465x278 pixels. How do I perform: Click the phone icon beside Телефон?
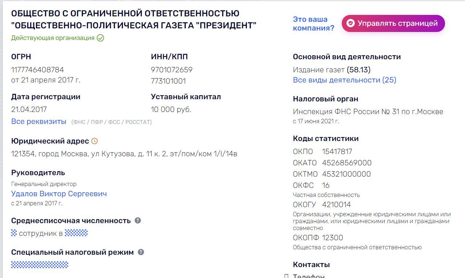point(286,276)
